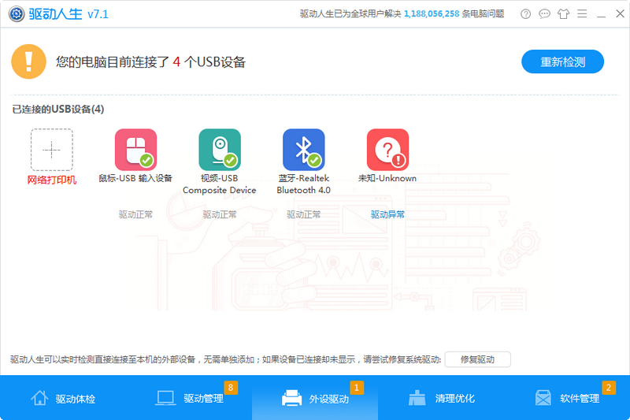Click the box icon for 软件管理

[x=543, y=398]
